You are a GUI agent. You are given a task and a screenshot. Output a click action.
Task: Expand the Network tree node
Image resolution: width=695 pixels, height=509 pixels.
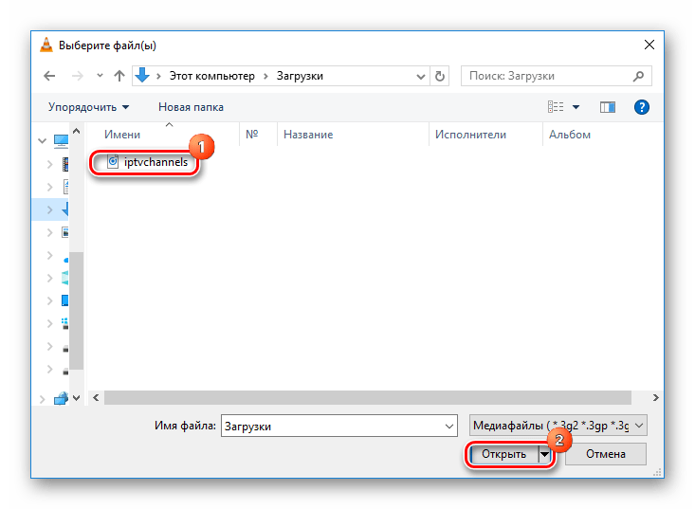pyautogui.click(x=42, y=399)
